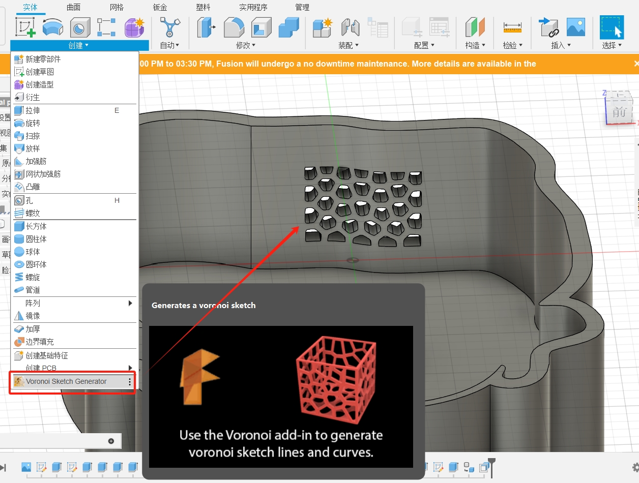This screenshot has width=639, height=483.
Task: Choose 扫掠 from the menu
Action: pyautogui.click(x=74, y=136)
